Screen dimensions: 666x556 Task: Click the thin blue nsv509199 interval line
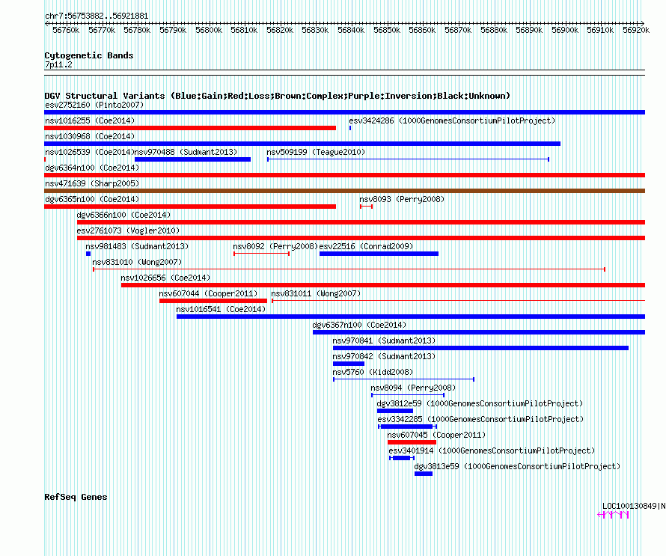(x=408, y=159)
